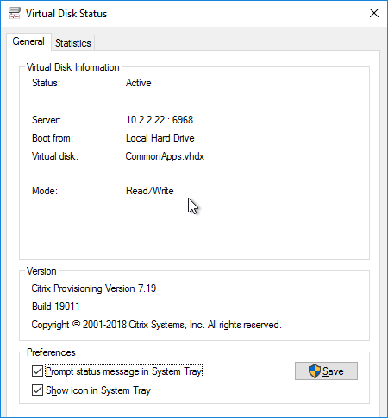
Task: Click the Build 19011 text
Action: pos(56,307)
